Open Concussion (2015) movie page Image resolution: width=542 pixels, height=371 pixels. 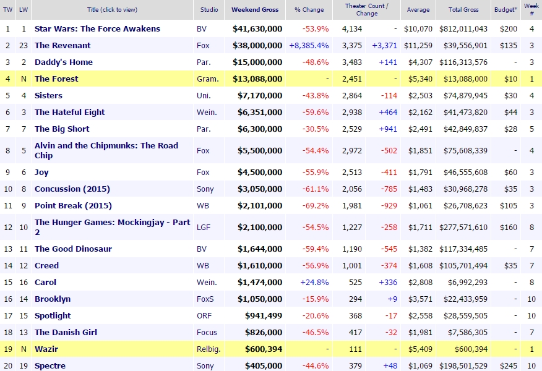[x=72, y=189]
